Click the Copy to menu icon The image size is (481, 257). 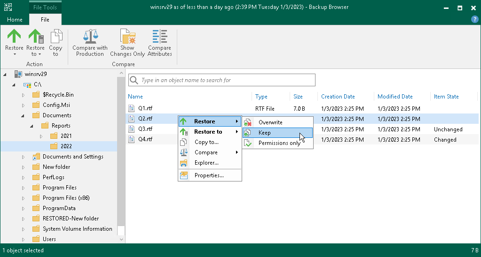[183, 142]
